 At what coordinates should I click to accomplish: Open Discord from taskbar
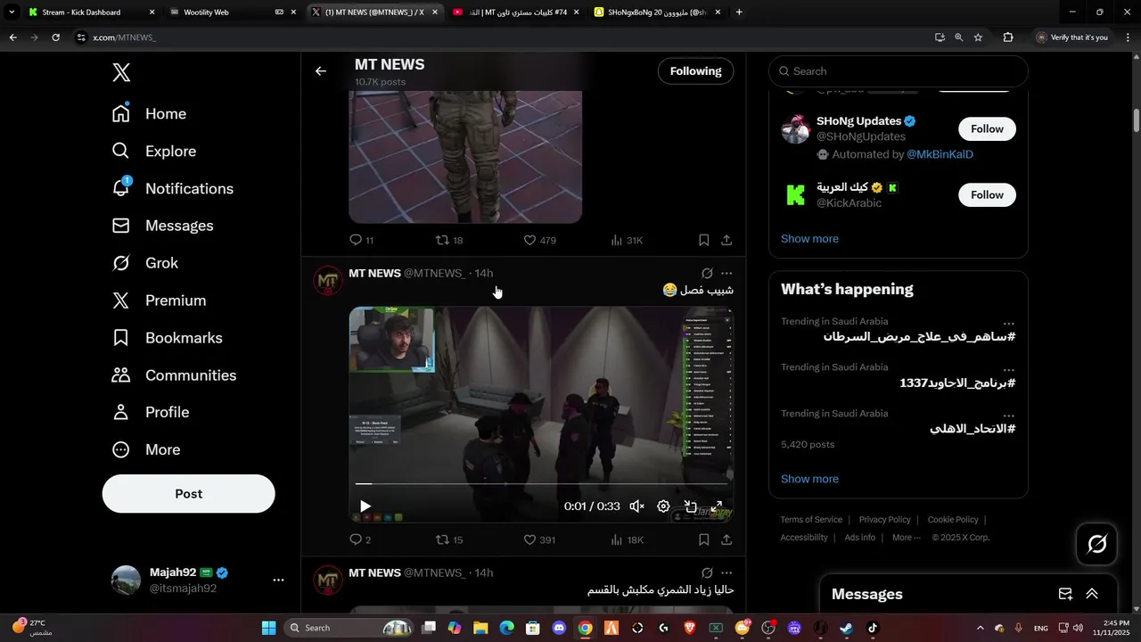[559, 628]
